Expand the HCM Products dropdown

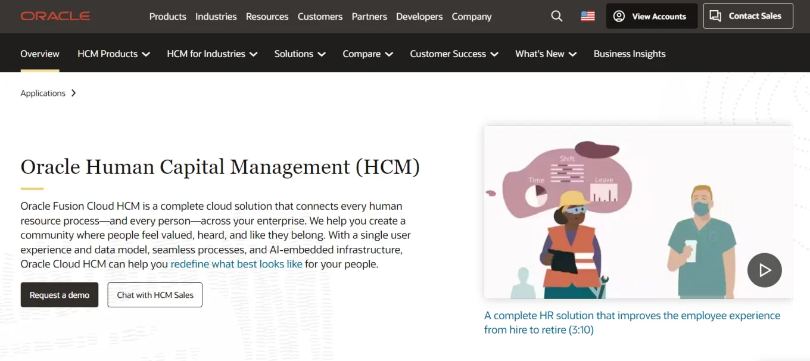113,54
